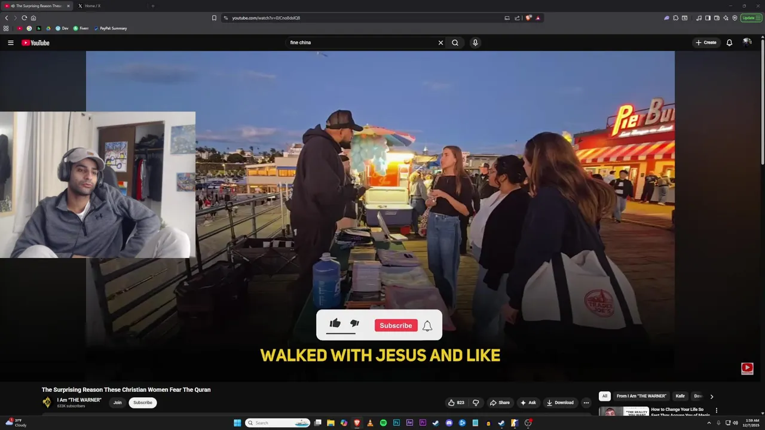Subscribe to channel below the video title
Screen dimensions: 765x430
click(143, 403)
